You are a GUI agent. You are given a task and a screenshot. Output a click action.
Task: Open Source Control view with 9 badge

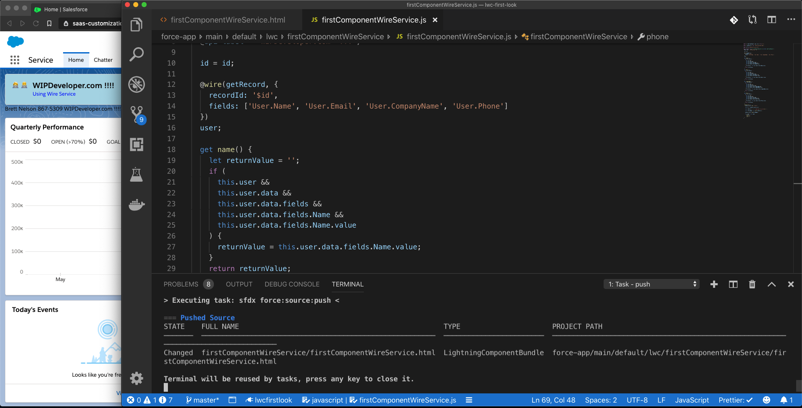pyautogui.click(x=137, y=115)
